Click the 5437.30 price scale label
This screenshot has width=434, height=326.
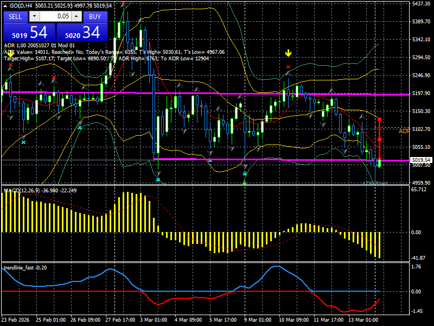click(421, 4)
